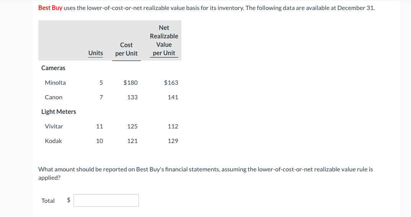Select the Units column header

point(96,53)
